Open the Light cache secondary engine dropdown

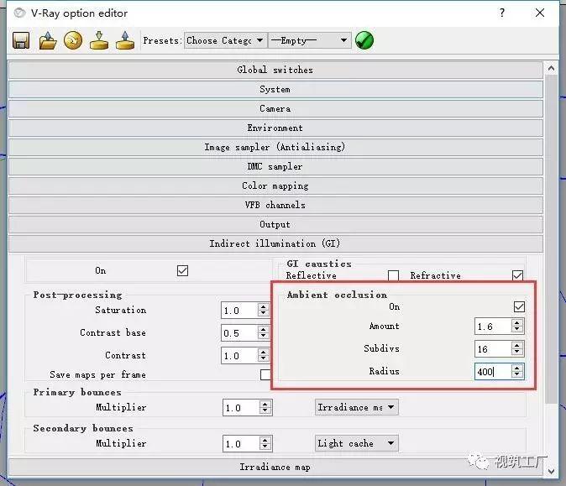356,443
